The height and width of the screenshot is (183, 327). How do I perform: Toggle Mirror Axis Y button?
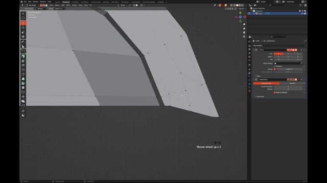pos(288,54)
